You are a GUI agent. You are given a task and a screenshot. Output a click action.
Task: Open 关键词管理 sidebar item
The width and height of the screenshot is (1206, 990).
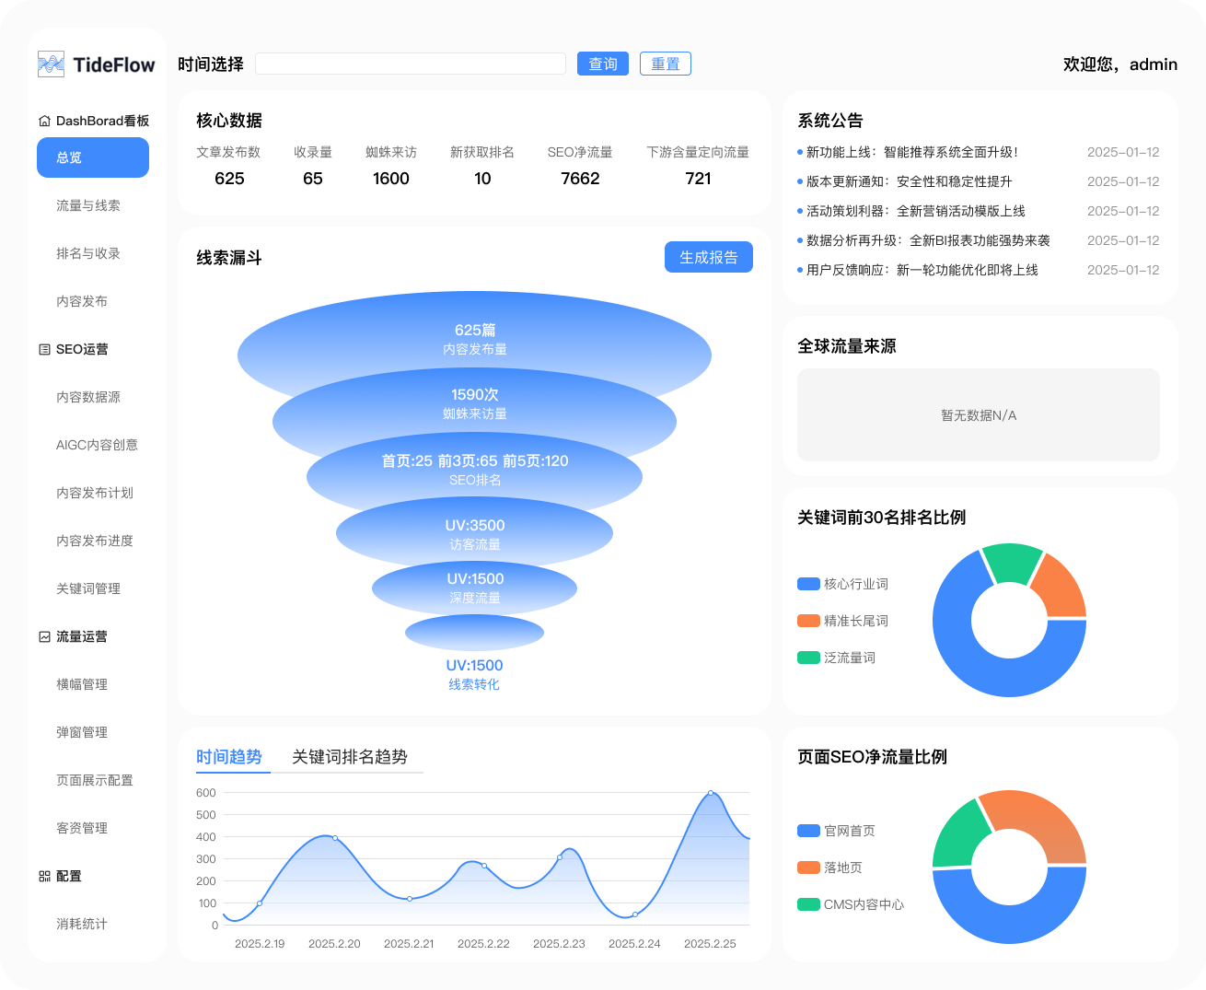tap(88, 588)
